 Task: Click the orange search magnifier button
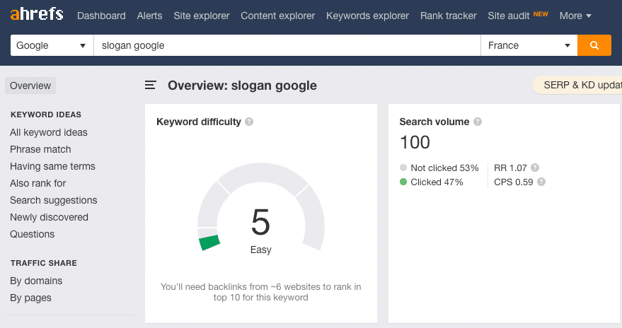[x=594, y=45]
